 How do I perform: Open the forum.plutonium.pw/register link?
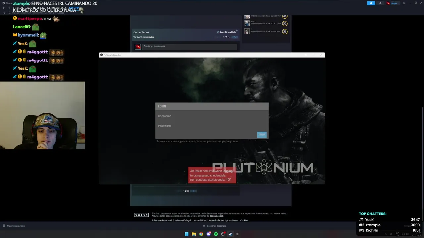tap(212, 141)
